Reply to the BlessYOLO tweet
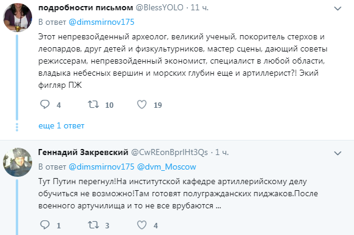 tap(45, 104)
